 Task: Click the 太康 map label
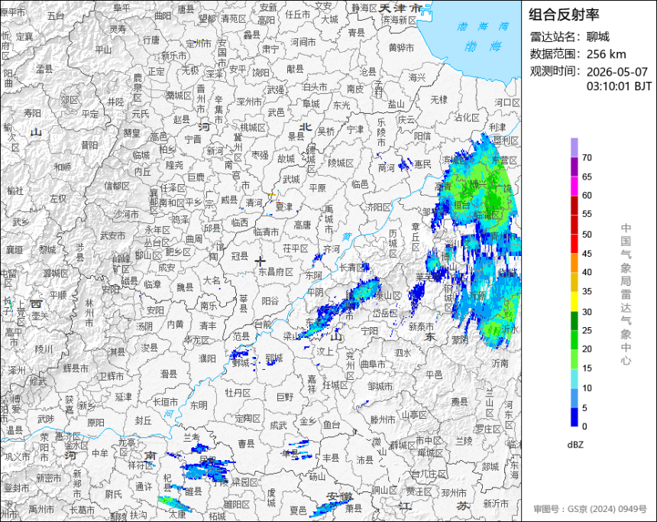177,514
